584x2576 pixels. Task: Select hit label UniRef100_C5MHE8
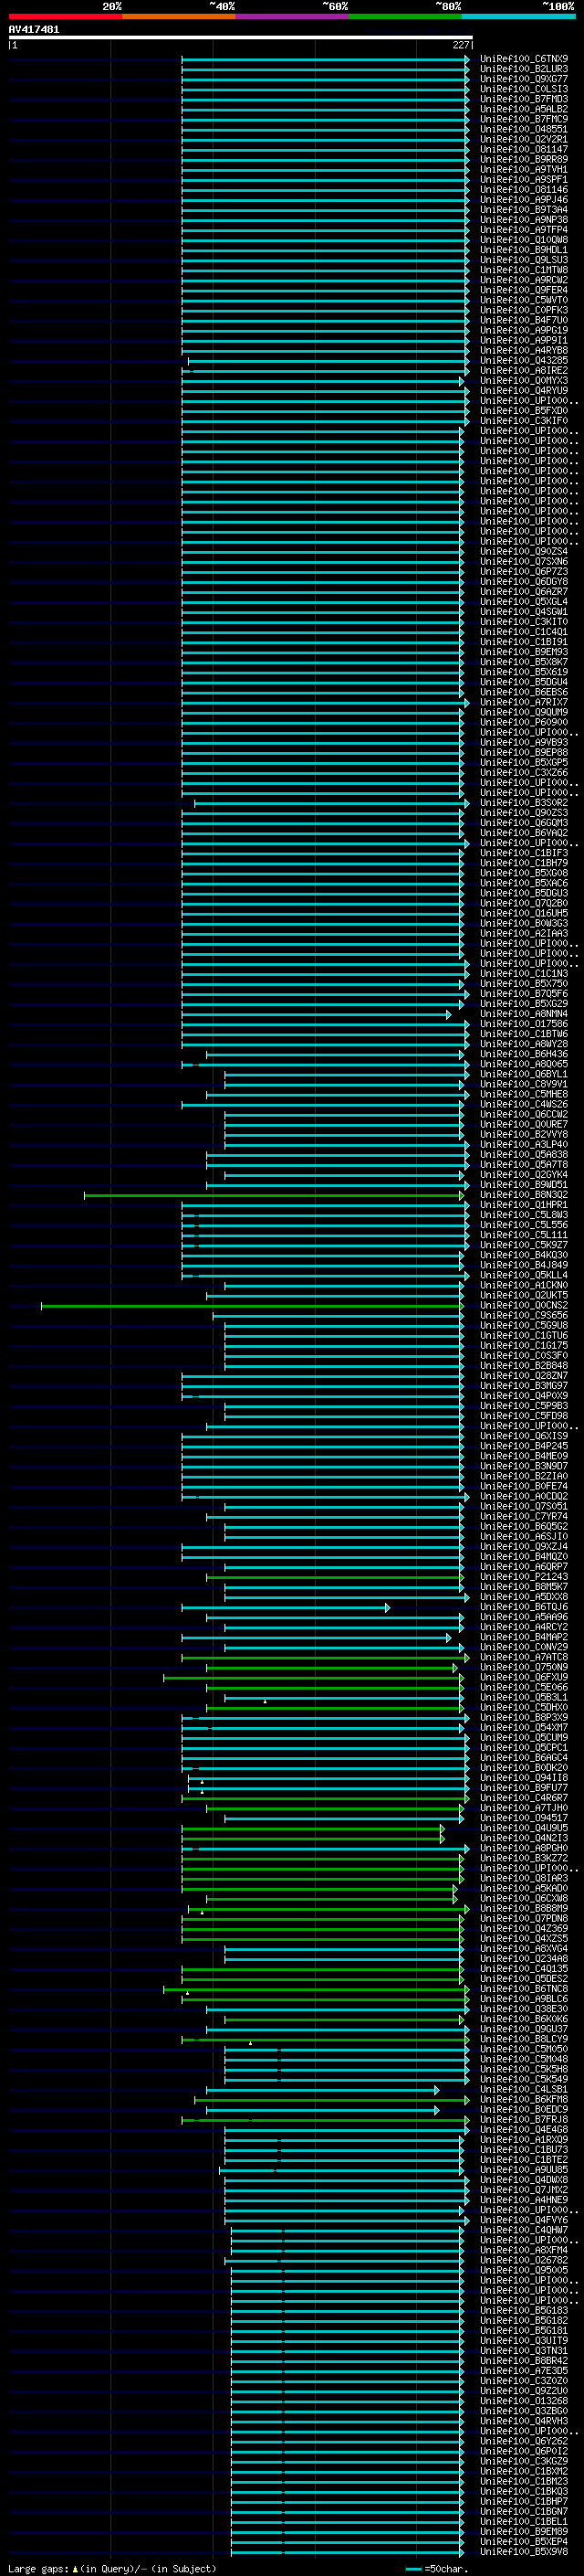tap(524, 1094)
